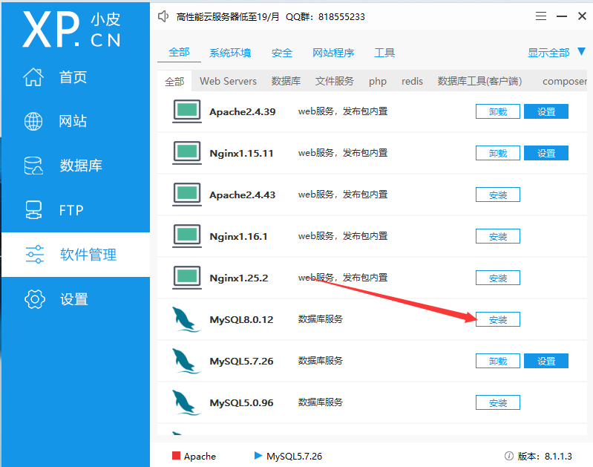Click the globe website icon
Screen dimensions: 593x467
pos(33,121)
